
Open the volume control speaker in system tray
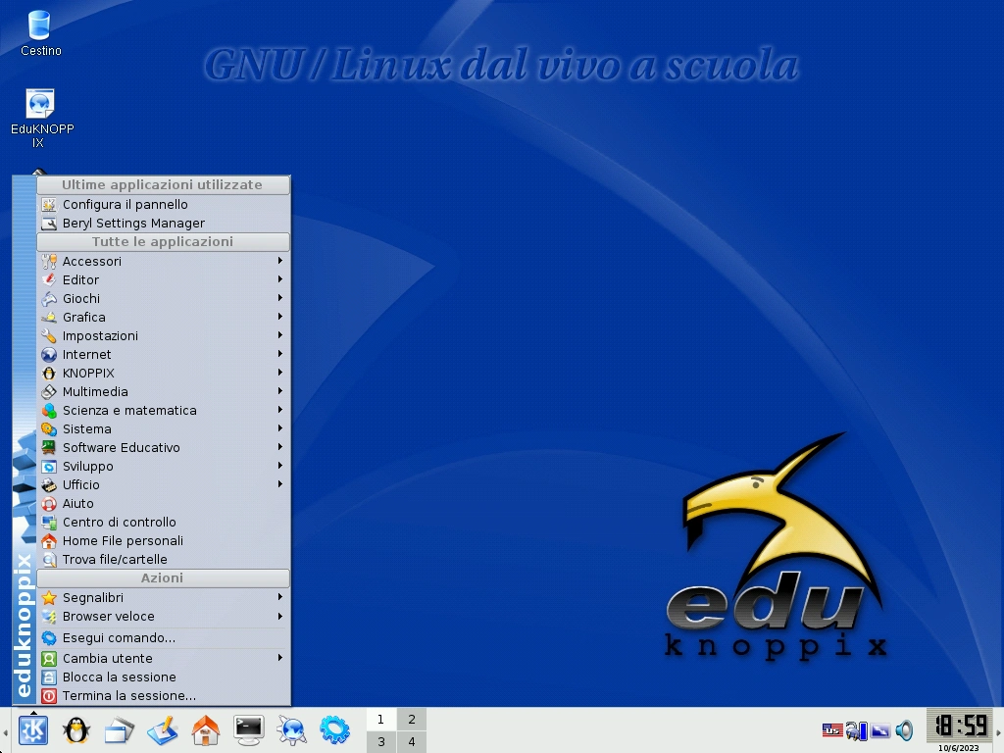[903, 730]
